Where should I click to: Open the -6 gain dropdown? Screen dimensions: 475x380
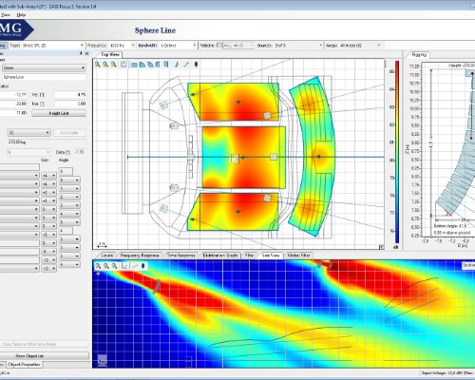[x=48, y=252]
